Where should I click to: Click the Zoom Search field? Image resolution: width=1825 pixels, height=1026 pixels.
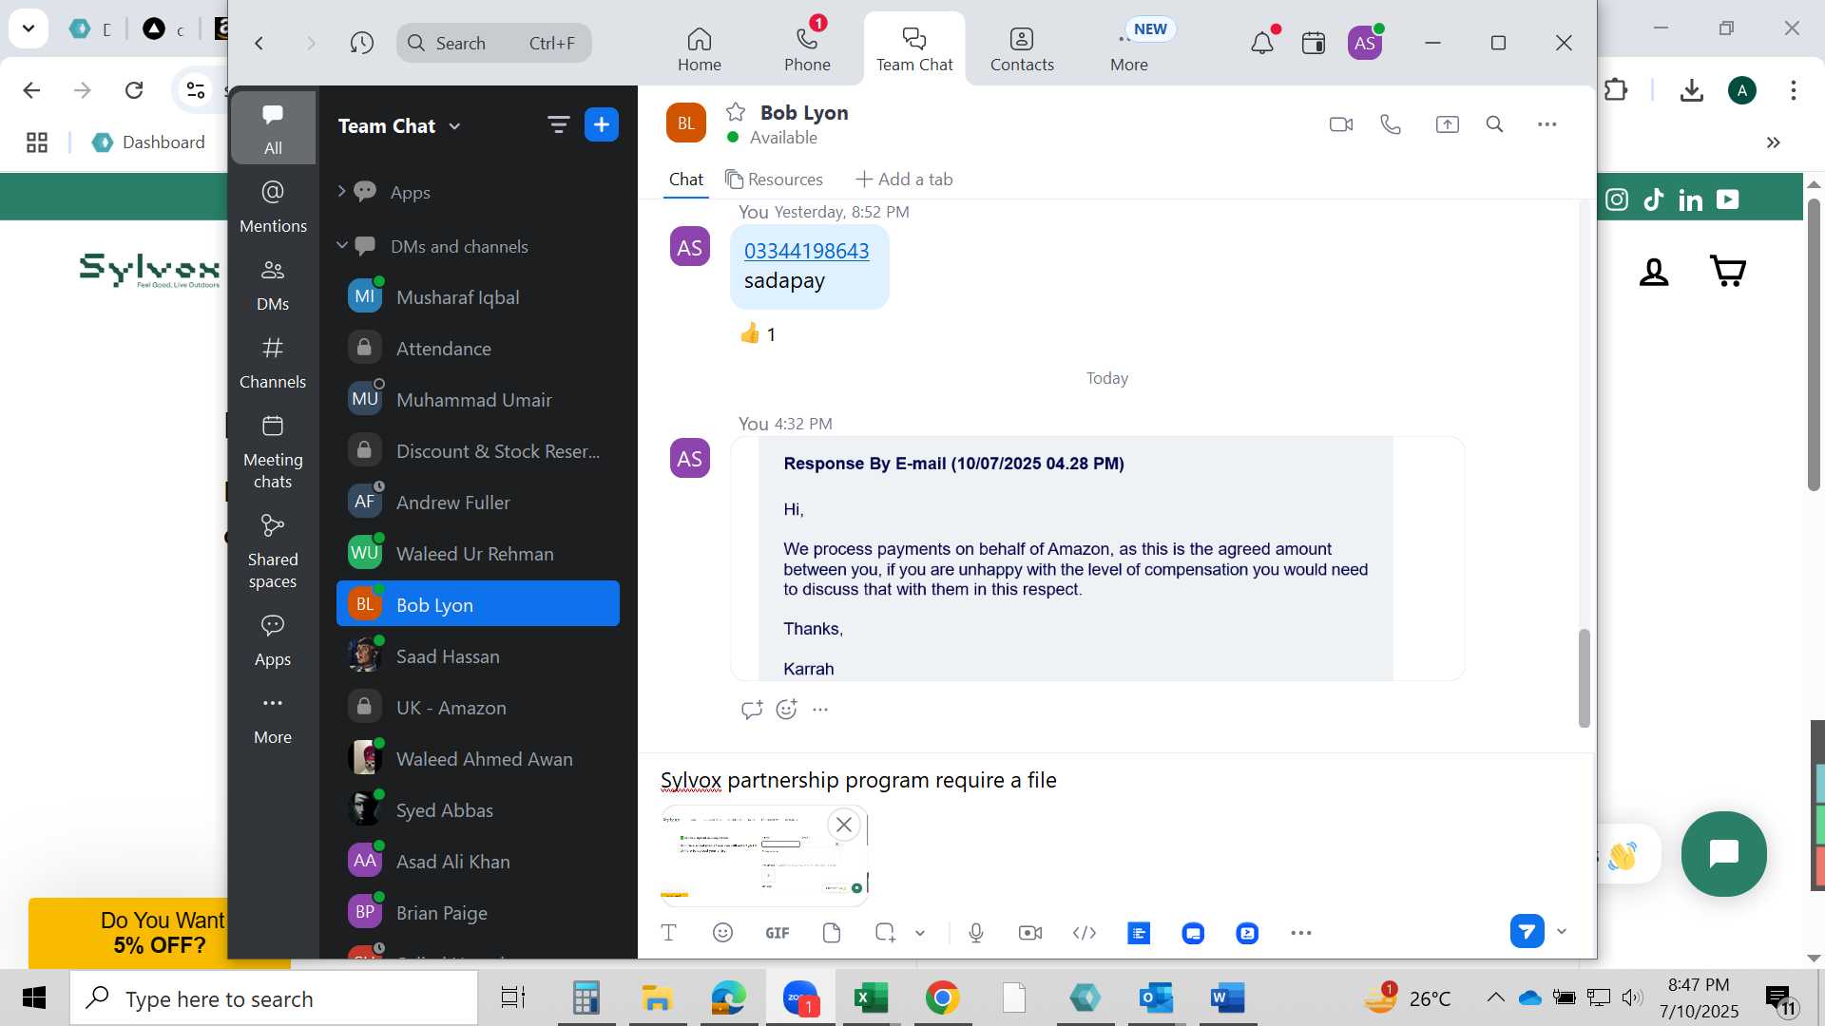[x=494, y=43]
